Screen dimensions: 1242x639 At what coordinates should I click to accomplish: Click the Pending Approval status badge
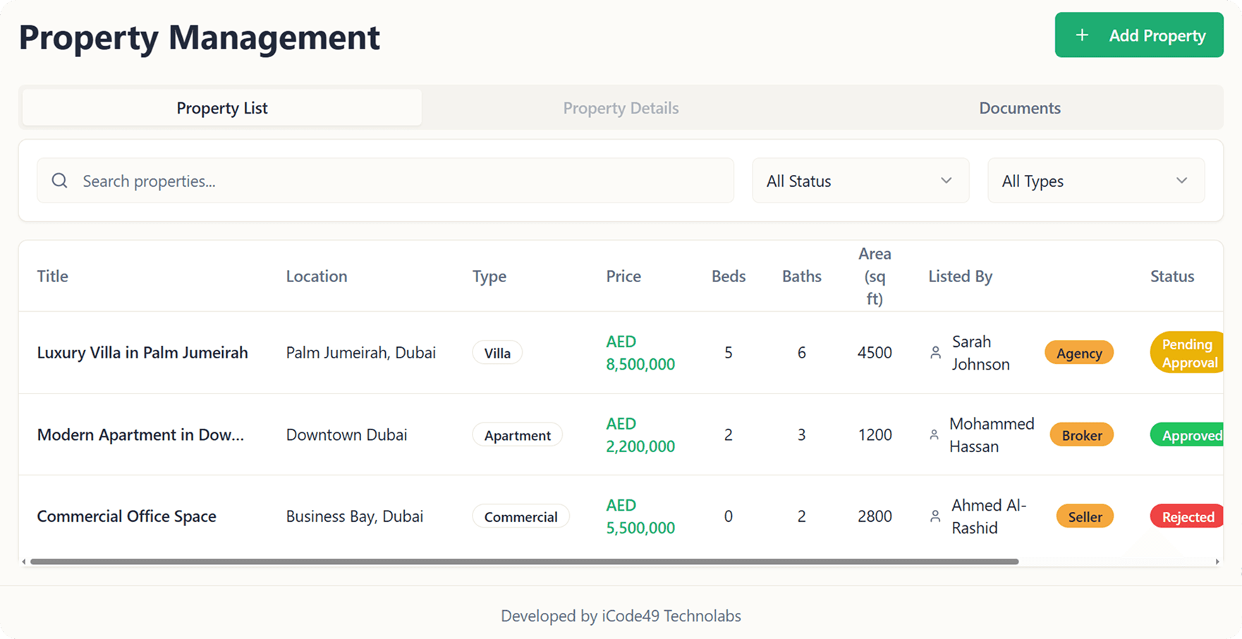click(1188, 353)
